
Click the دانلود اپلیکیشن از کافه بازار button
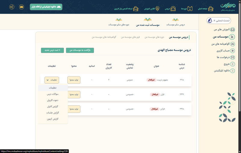coord(46,7)
